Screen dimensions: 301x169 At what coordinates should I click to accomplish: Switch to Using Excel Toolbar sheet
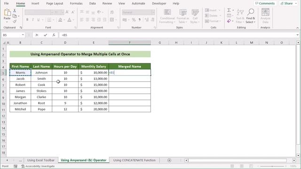click(41, 160)
